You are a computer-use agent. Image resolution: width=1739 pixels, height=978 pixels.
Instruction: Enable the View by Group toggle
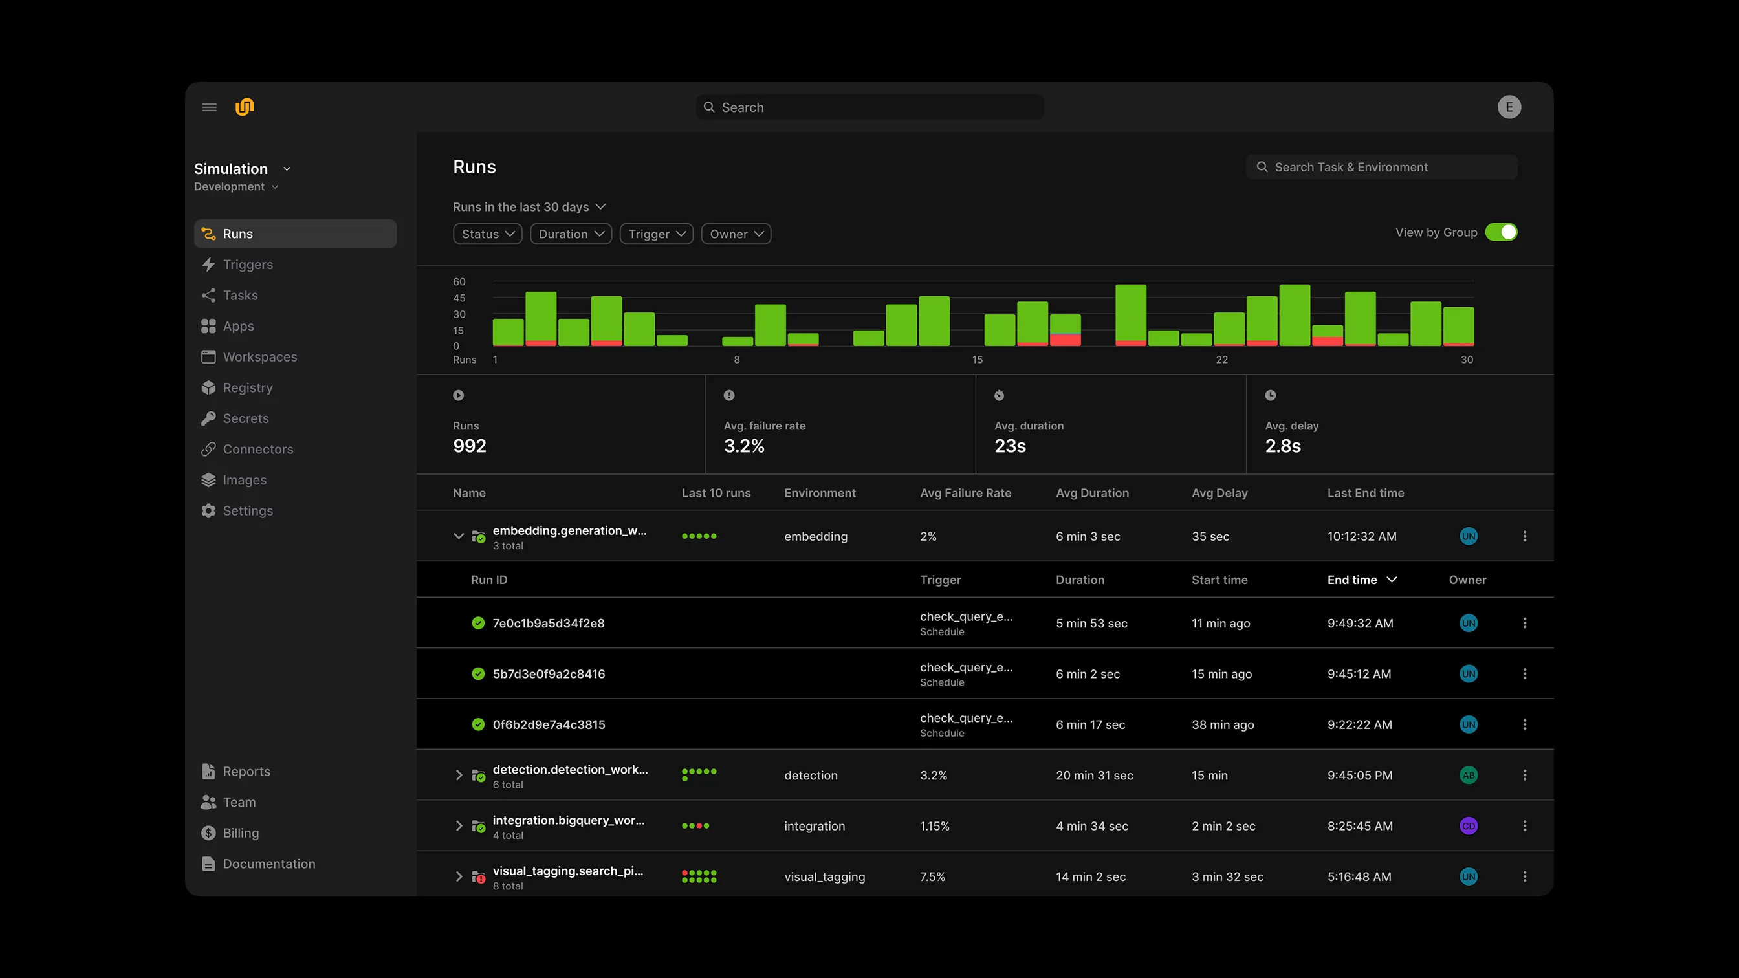[1503, 232]
